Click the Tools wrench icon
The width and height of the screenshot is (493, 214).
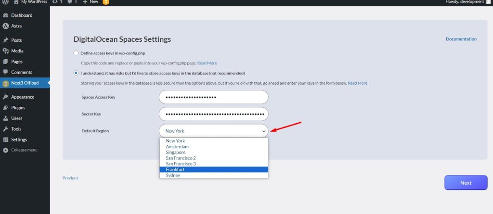click(5, 129)
